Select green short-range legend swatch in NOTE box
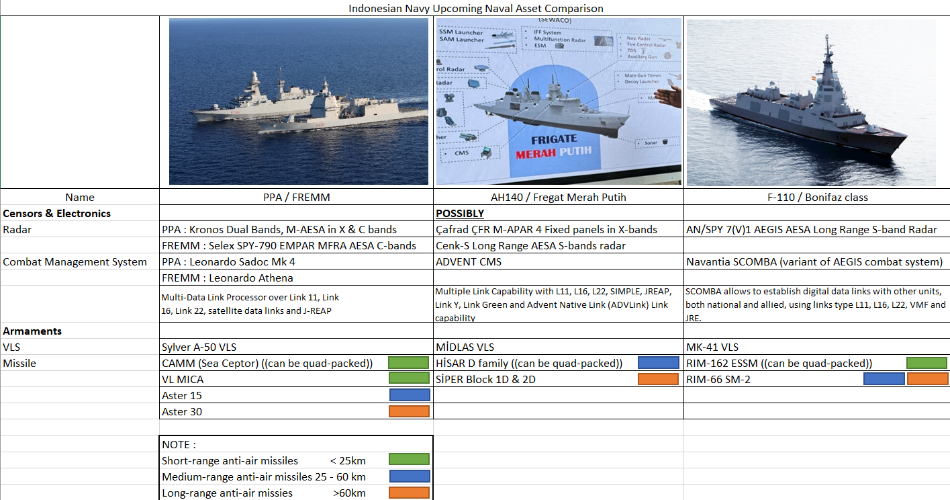This screenshot has width=950, height=500. (409, 460)
